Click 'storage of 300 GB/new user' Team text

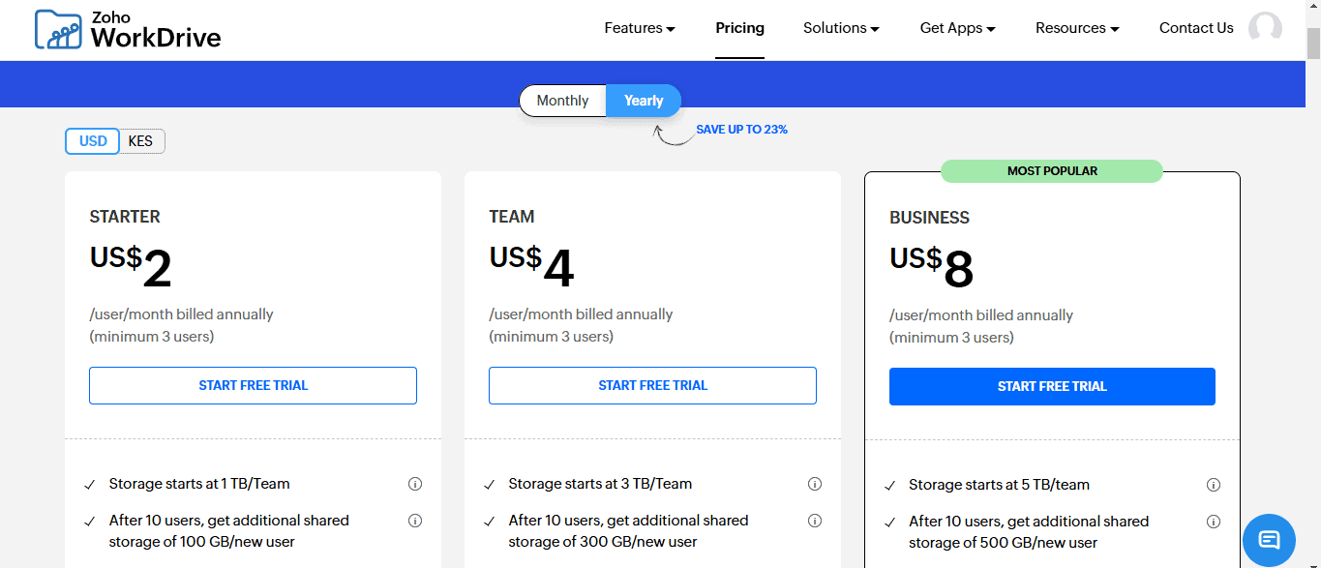click(603, 542)
